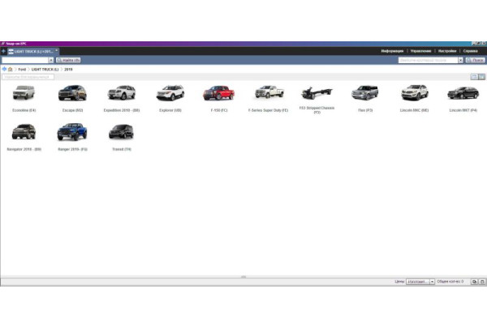Viewport: 487px width, 328px height.
Task: Go back using the blue arrow
Action: 4,70
